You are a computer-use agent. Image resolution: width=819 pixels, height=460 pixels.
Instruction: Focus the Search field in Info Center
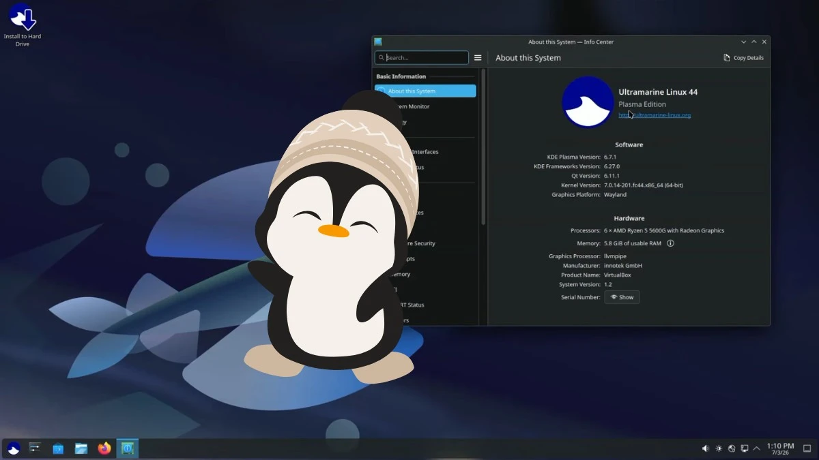click(422, 58)
